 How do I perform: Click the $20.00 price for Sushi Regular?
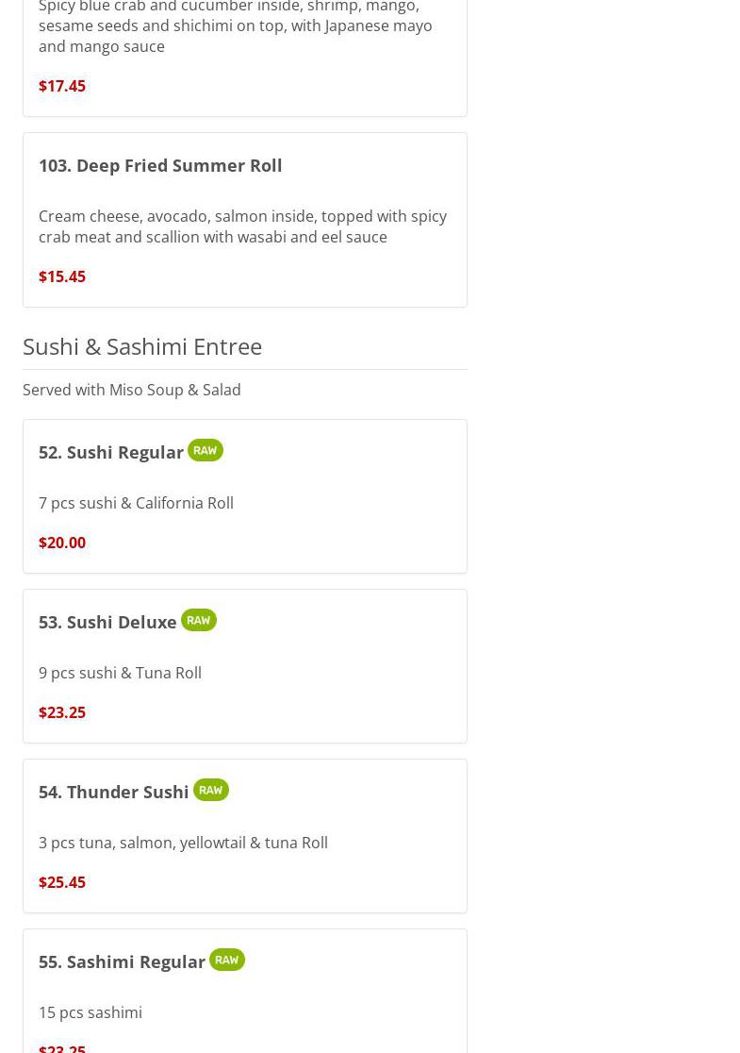point(62,543)
